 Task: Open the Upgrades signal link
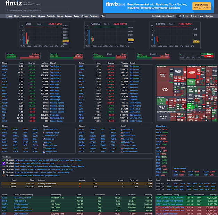tap(54, 115)
